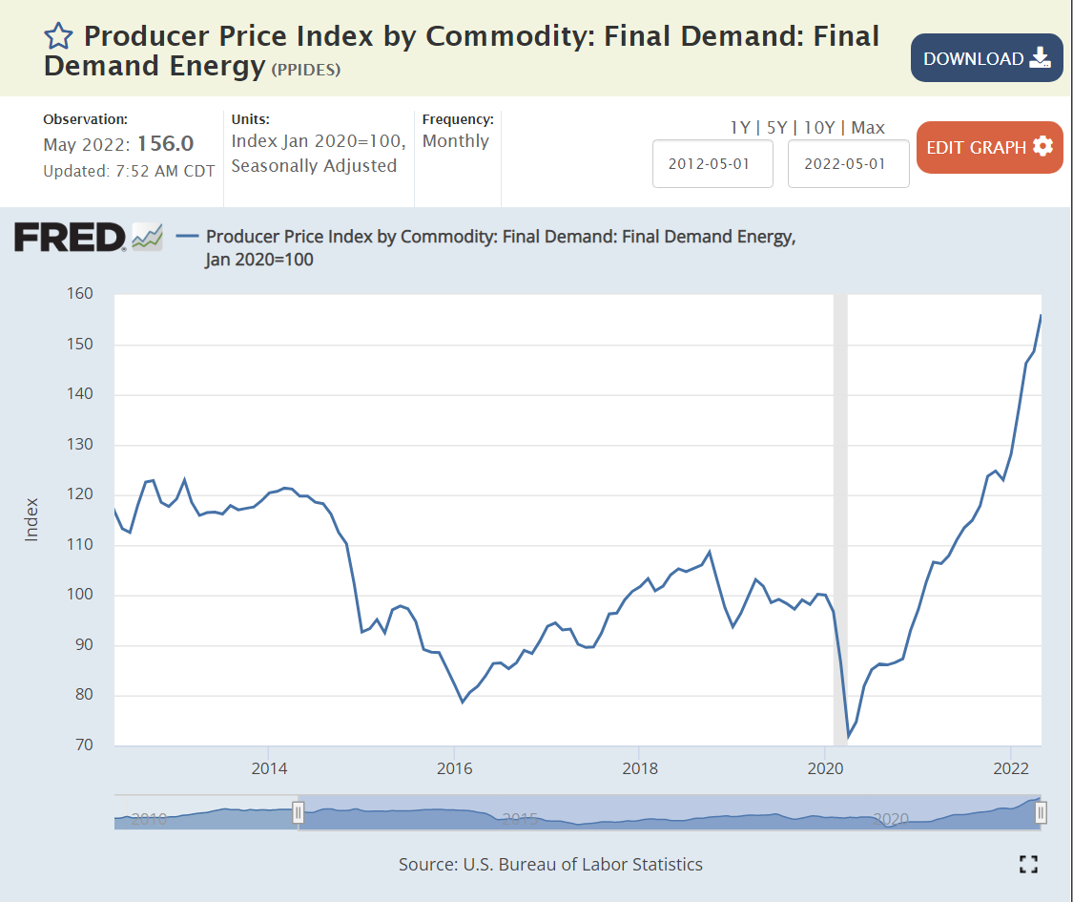Click the fullscreen expand icon
The width and height of the screenshot is (1073, 902).
tap(1027, 865)
